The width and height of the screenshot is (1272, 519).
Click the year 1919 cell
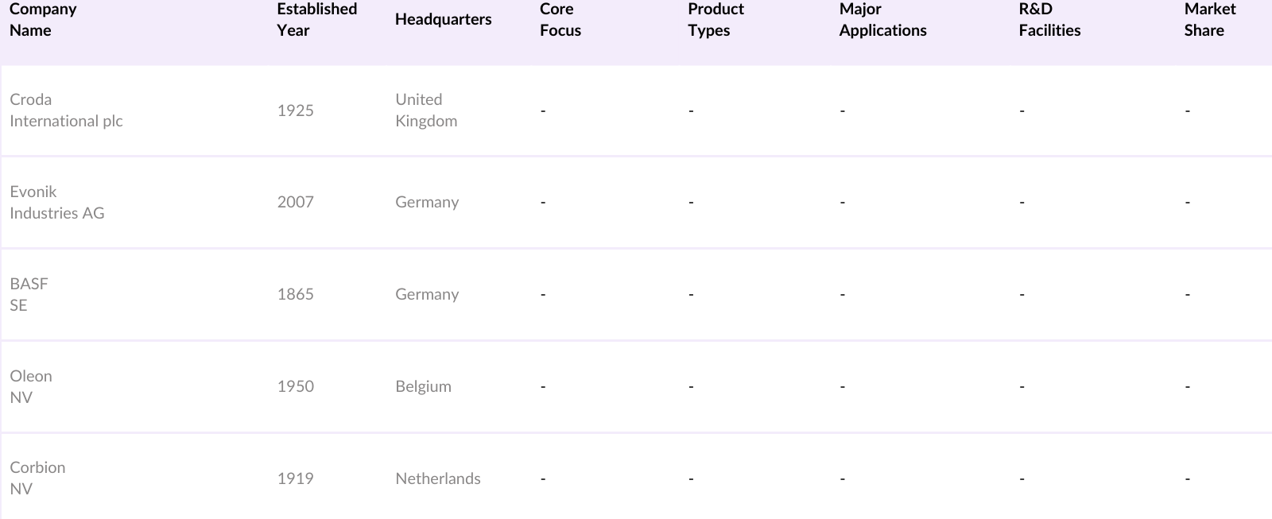295,478
